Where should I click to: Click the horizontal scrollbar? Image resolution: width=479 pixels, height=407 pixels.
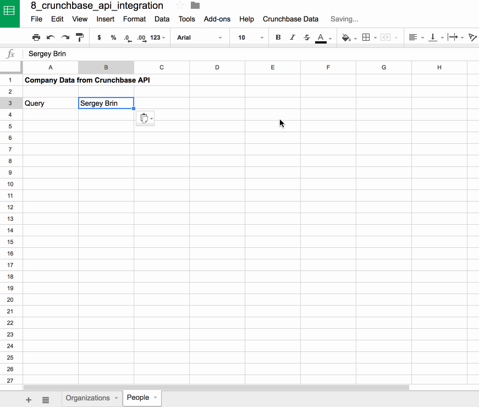pyautogui.click(x=216, y=387)
